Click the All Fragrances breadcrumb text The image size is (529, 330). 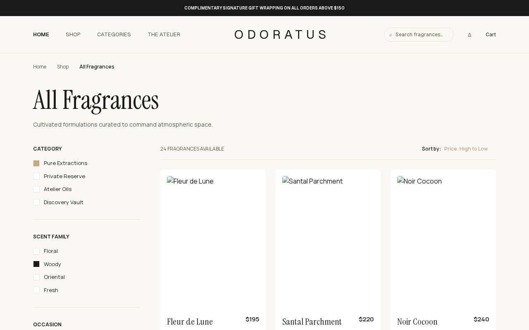(x=97, y=67)
